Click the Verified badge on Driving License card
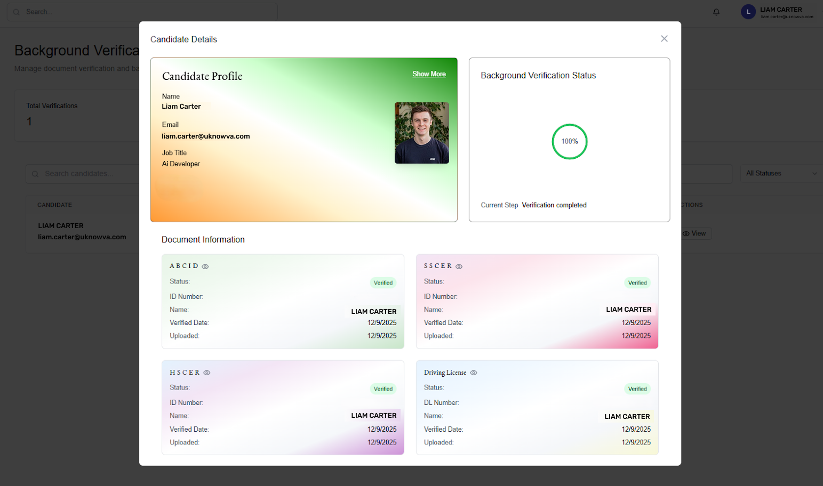 point(637,389)
